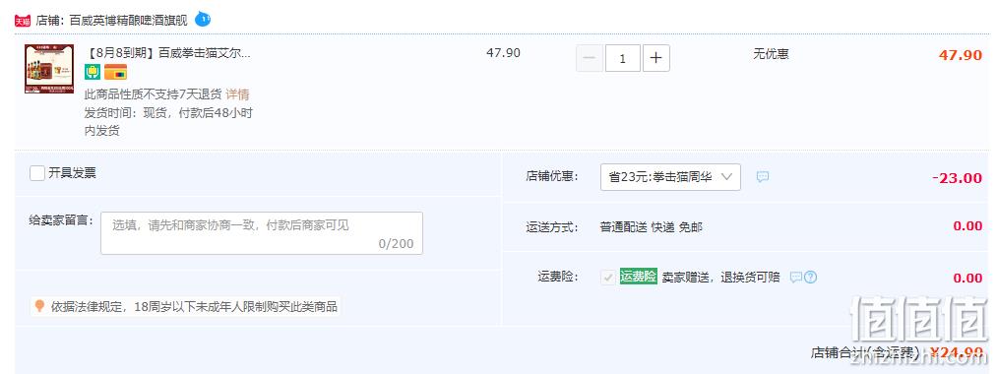Click the green 运费险 label badge

tap(639, 277)
